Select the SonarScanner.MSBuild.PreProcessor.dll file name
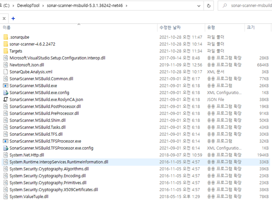Screen dimensions: 272x202 pos(44,113)
